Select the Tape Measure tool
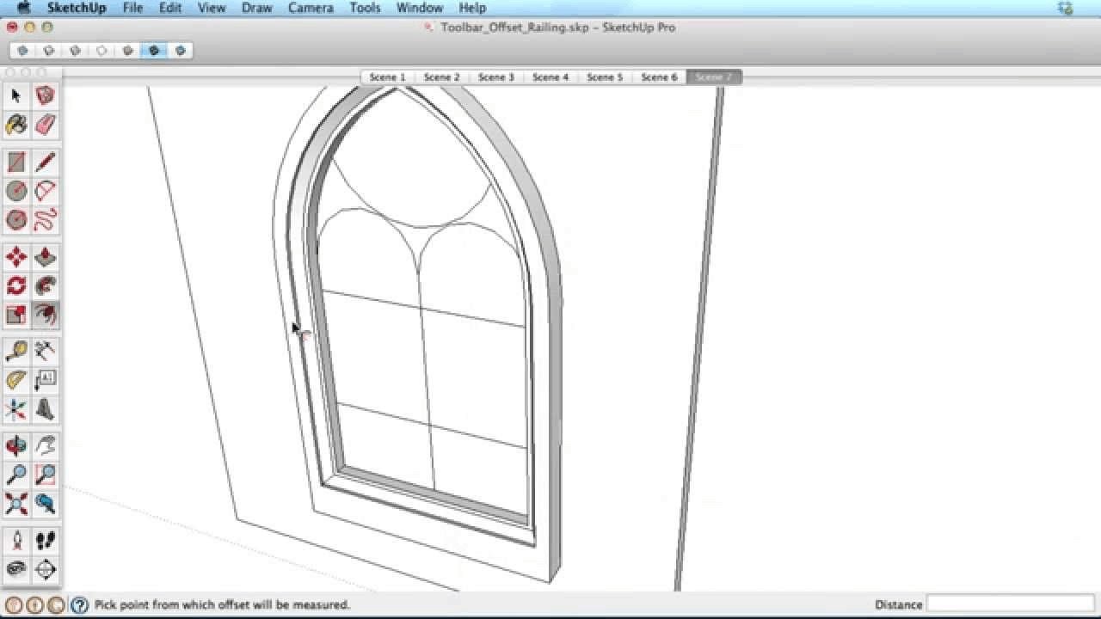1101x619 pixels. click(x=16, y=351)
